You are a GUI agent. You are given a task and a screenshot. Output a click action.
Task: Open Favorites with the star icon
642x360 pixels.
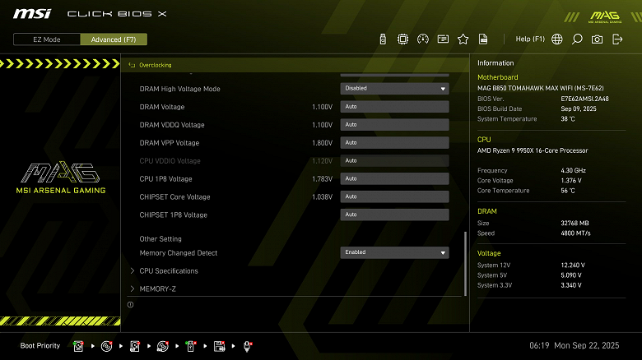463,39
